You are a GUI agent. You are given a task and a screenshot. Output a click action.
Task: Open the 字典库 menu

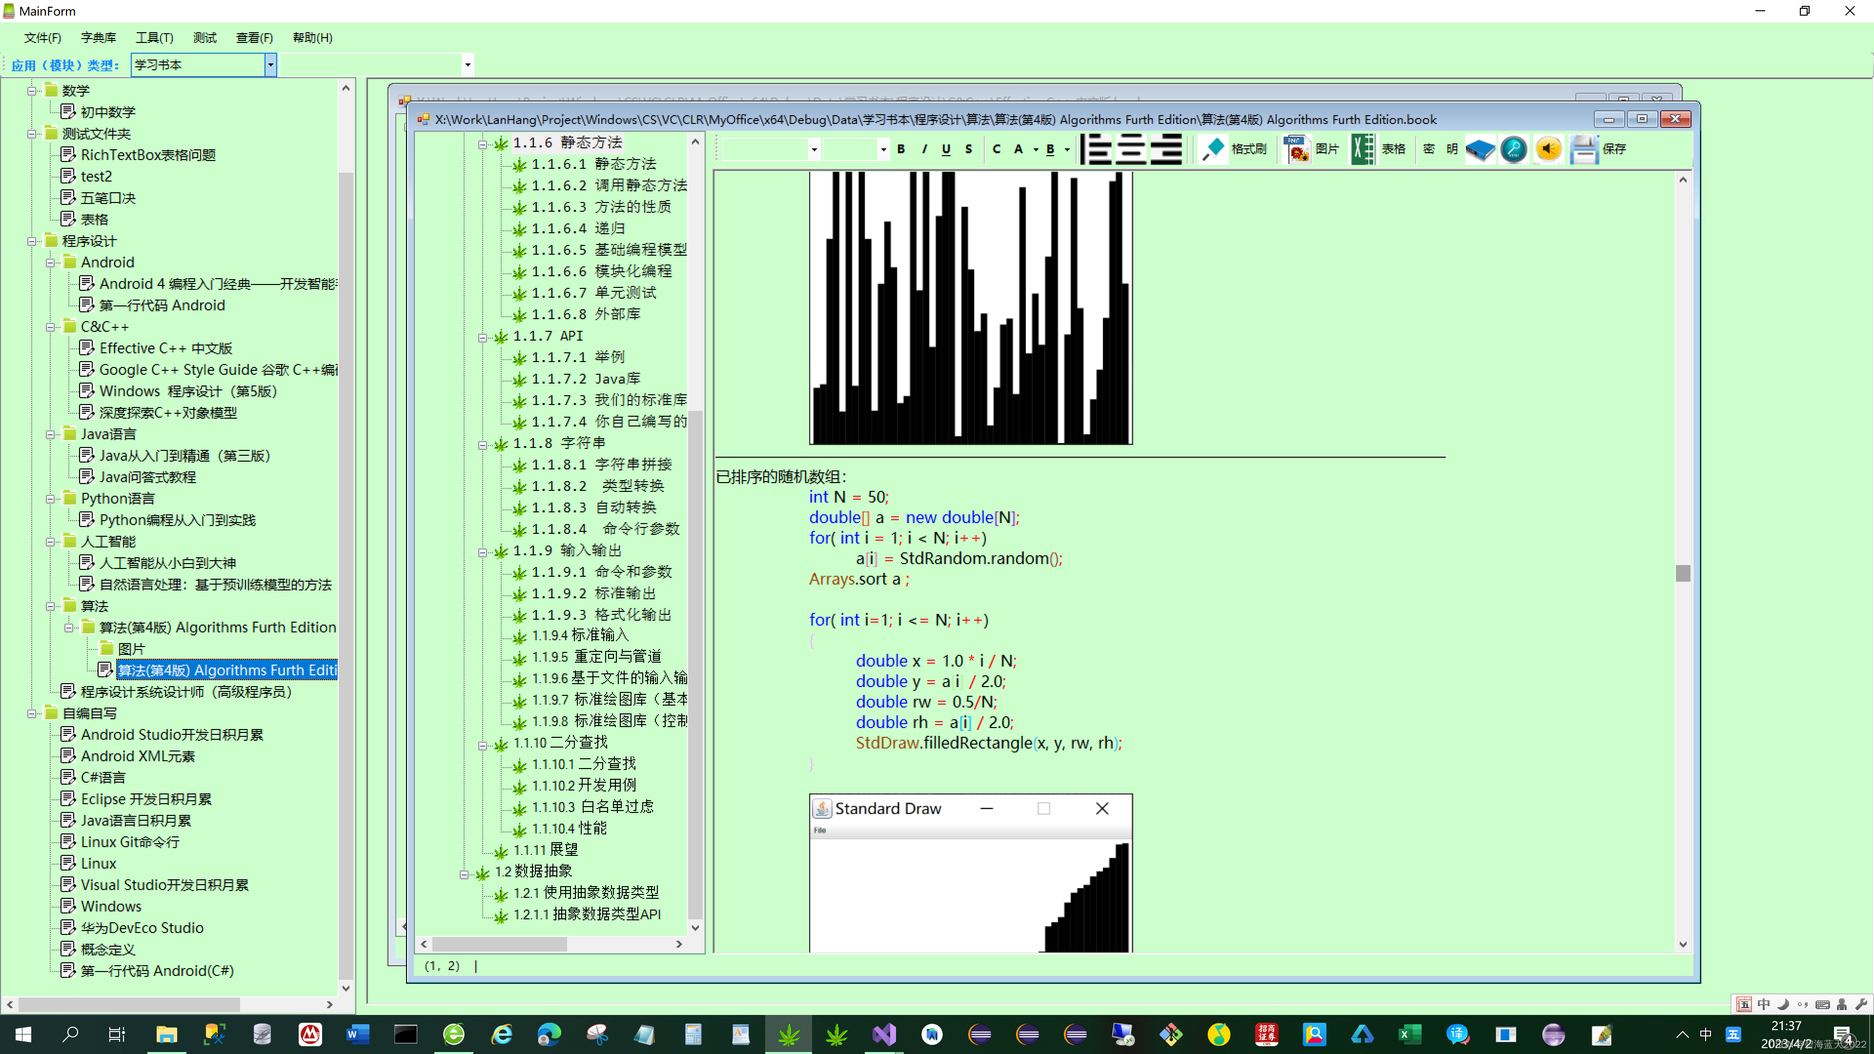coord(98,38)
